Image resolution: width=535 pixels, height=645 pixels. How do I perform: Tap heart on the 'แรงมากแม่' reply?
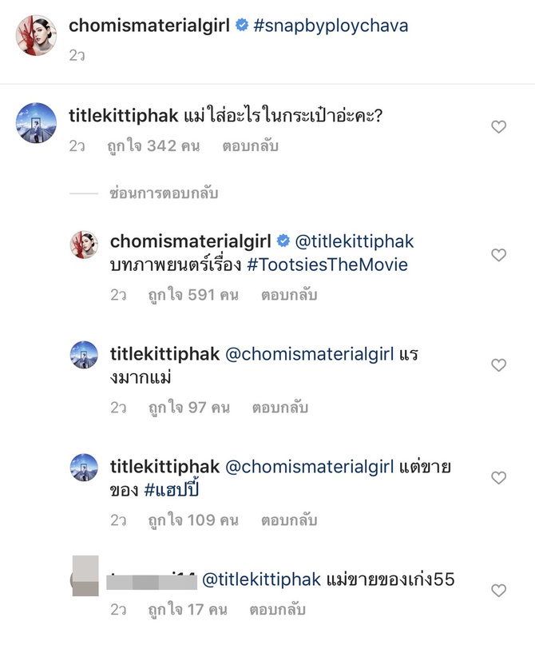[498, 365]
